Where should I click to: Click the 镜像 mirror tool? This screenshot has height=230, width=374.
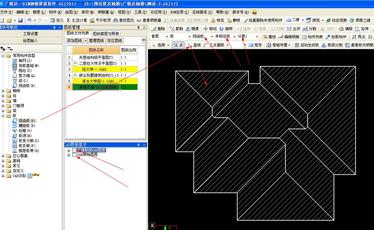[192, 28]
